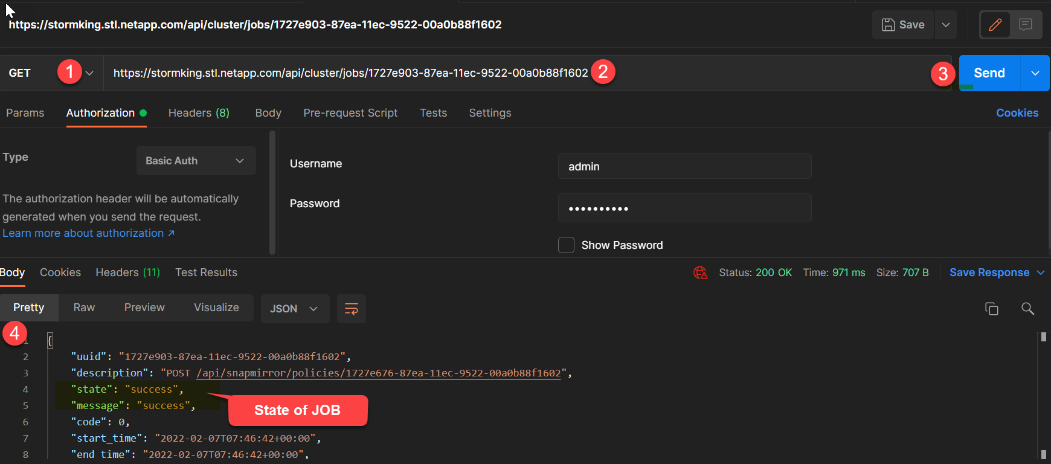Click the word wrap icon

[351, 309]
